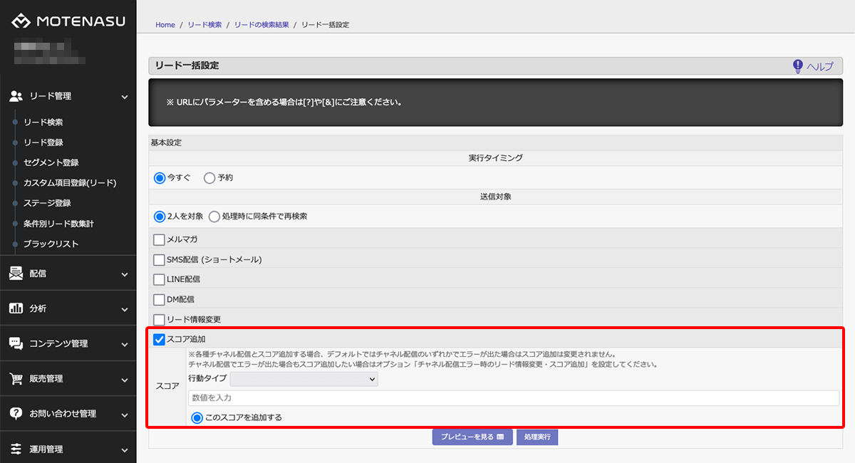Click the リード管理 people icon
The width and height of the screenshot is (855, 463).
pyautogui.click(x=16, y=96)
